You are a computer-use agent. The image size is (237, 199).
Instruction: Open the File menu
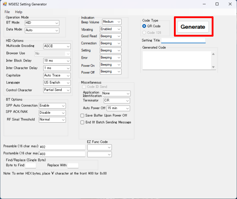[x=7, y=12]
